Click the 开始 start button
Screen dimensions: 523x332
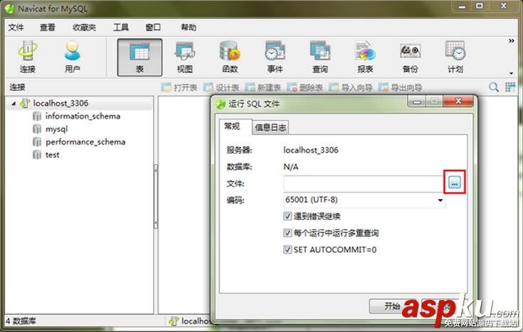393,306
